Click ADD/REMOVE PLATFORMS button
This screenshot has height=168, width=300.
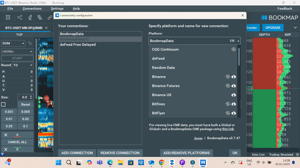[x=187, y=153]
